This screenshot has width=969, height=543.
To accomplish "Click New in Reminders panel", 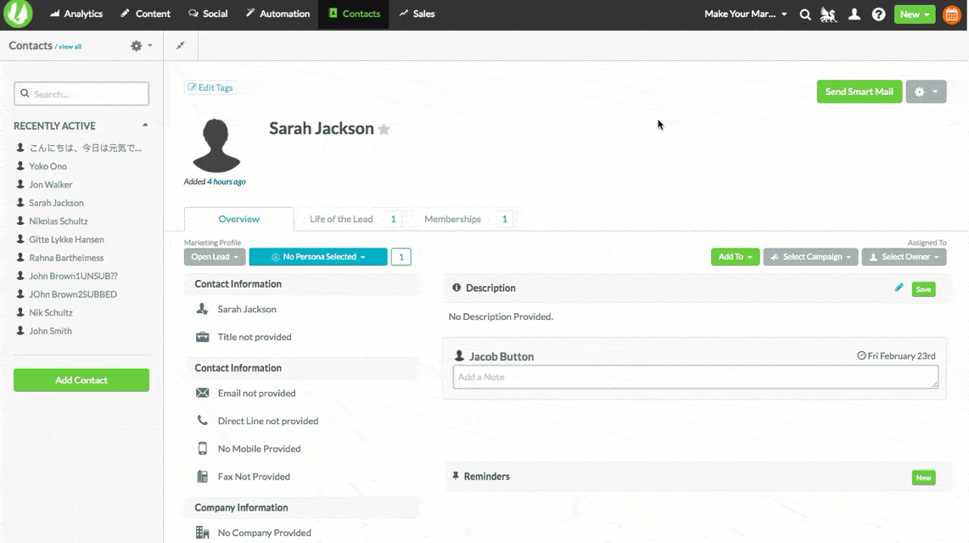I will click(x=923, y=478).
